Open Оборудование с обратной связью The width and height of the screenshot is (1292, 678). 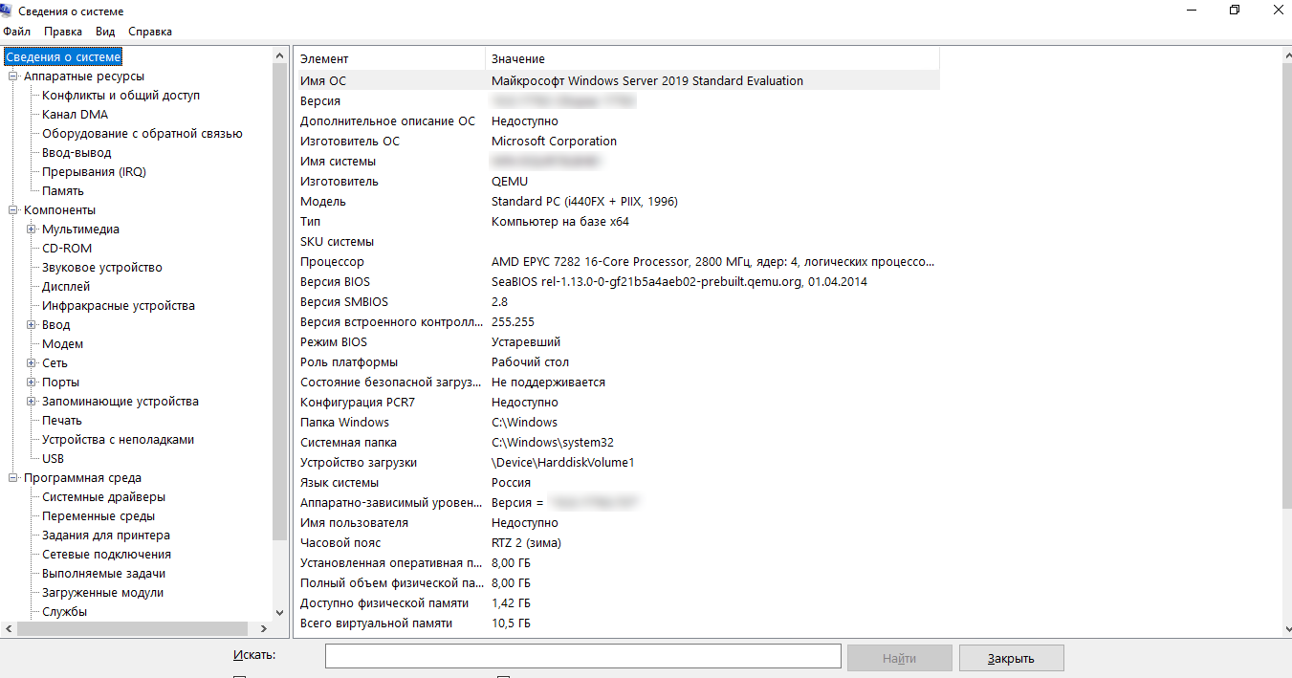click(x=142, y=134)
